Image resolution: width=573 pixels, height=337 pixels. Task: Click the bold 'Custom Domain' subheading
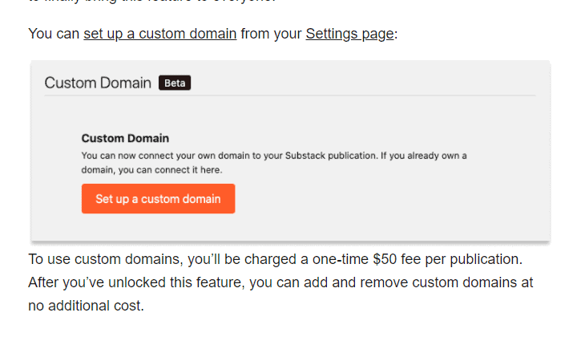click(x=125, y=138)
